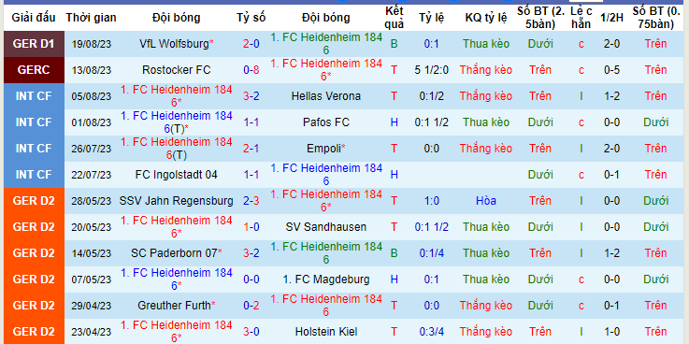The image size is (689, 344).
Task: Click the GER D1 league label
Action: click(34, 44)
